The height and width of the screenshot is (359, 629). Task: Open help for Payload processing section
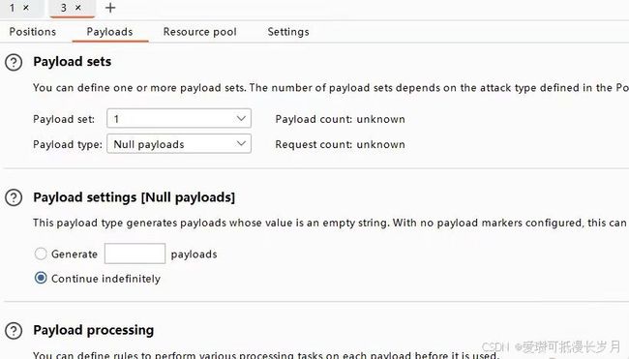coord(14,331)
